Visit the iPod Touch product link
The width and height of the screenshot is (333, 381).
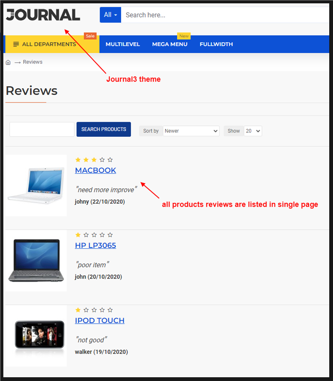[x=99, y=321]
